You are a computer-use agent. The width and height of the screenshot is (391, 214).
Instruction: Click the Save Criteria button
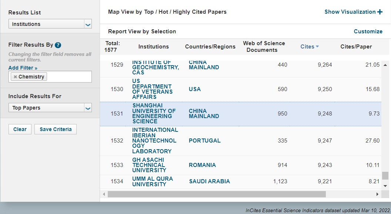point(56,129)
